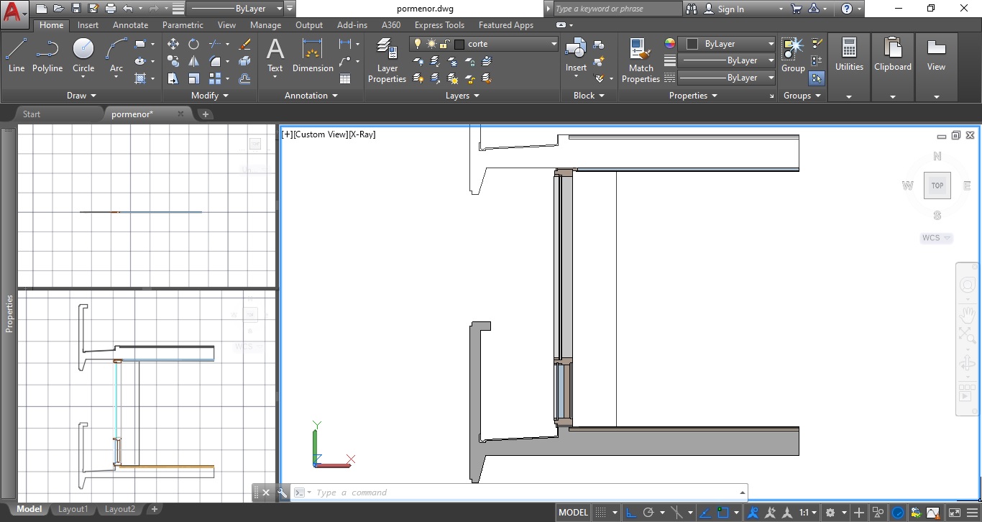Expand the Layers panel

pyautogui.click(x=462, y=95)
